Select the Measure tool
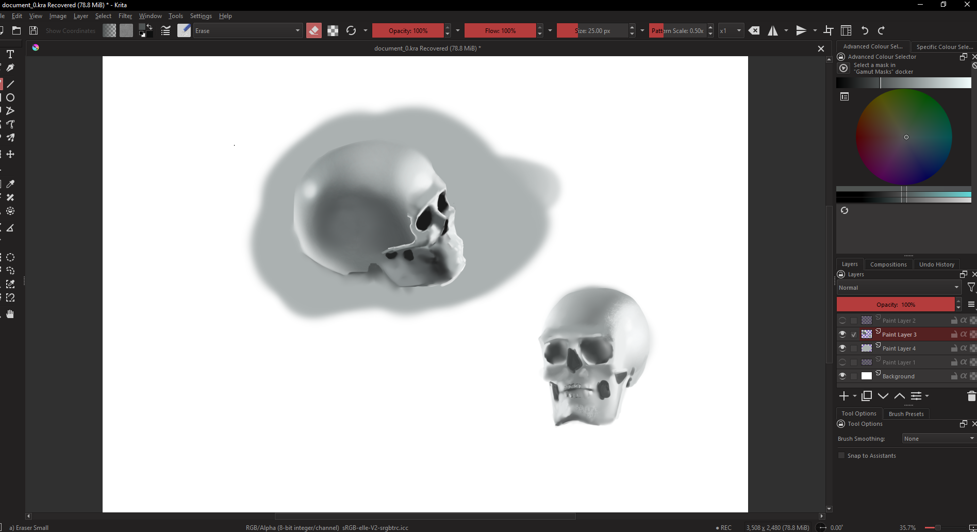This screenshot has width=977, height=532. [x=10, y=227]
